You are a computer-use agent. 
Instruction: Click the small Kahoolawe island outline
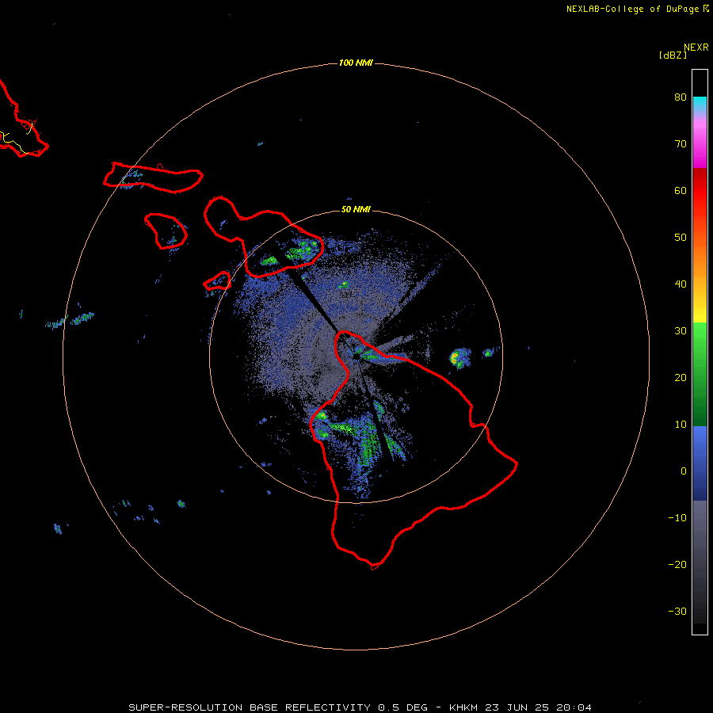pyautogui.click(x=217, y=281)
